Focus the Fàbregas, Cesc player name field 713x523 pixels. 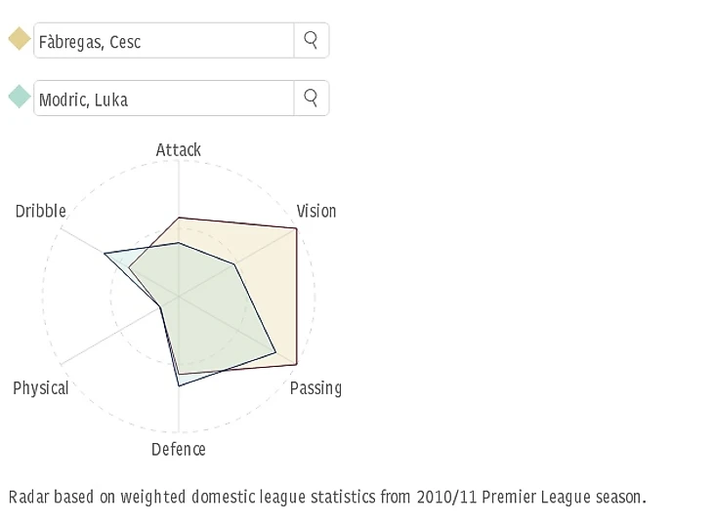[163, 41]
